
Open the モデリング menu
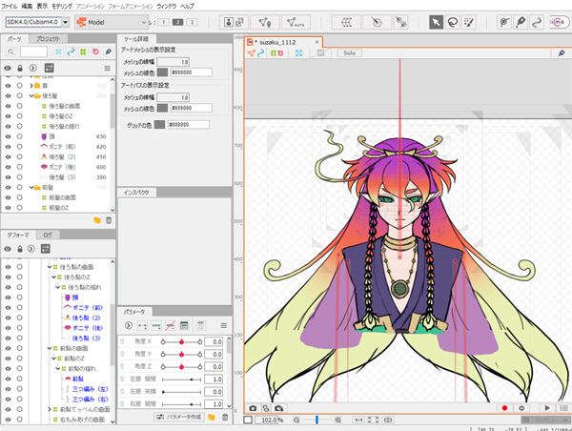(x=61, y=6)
